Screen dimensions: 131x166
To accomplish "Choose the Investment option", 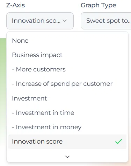I will 67,98.
